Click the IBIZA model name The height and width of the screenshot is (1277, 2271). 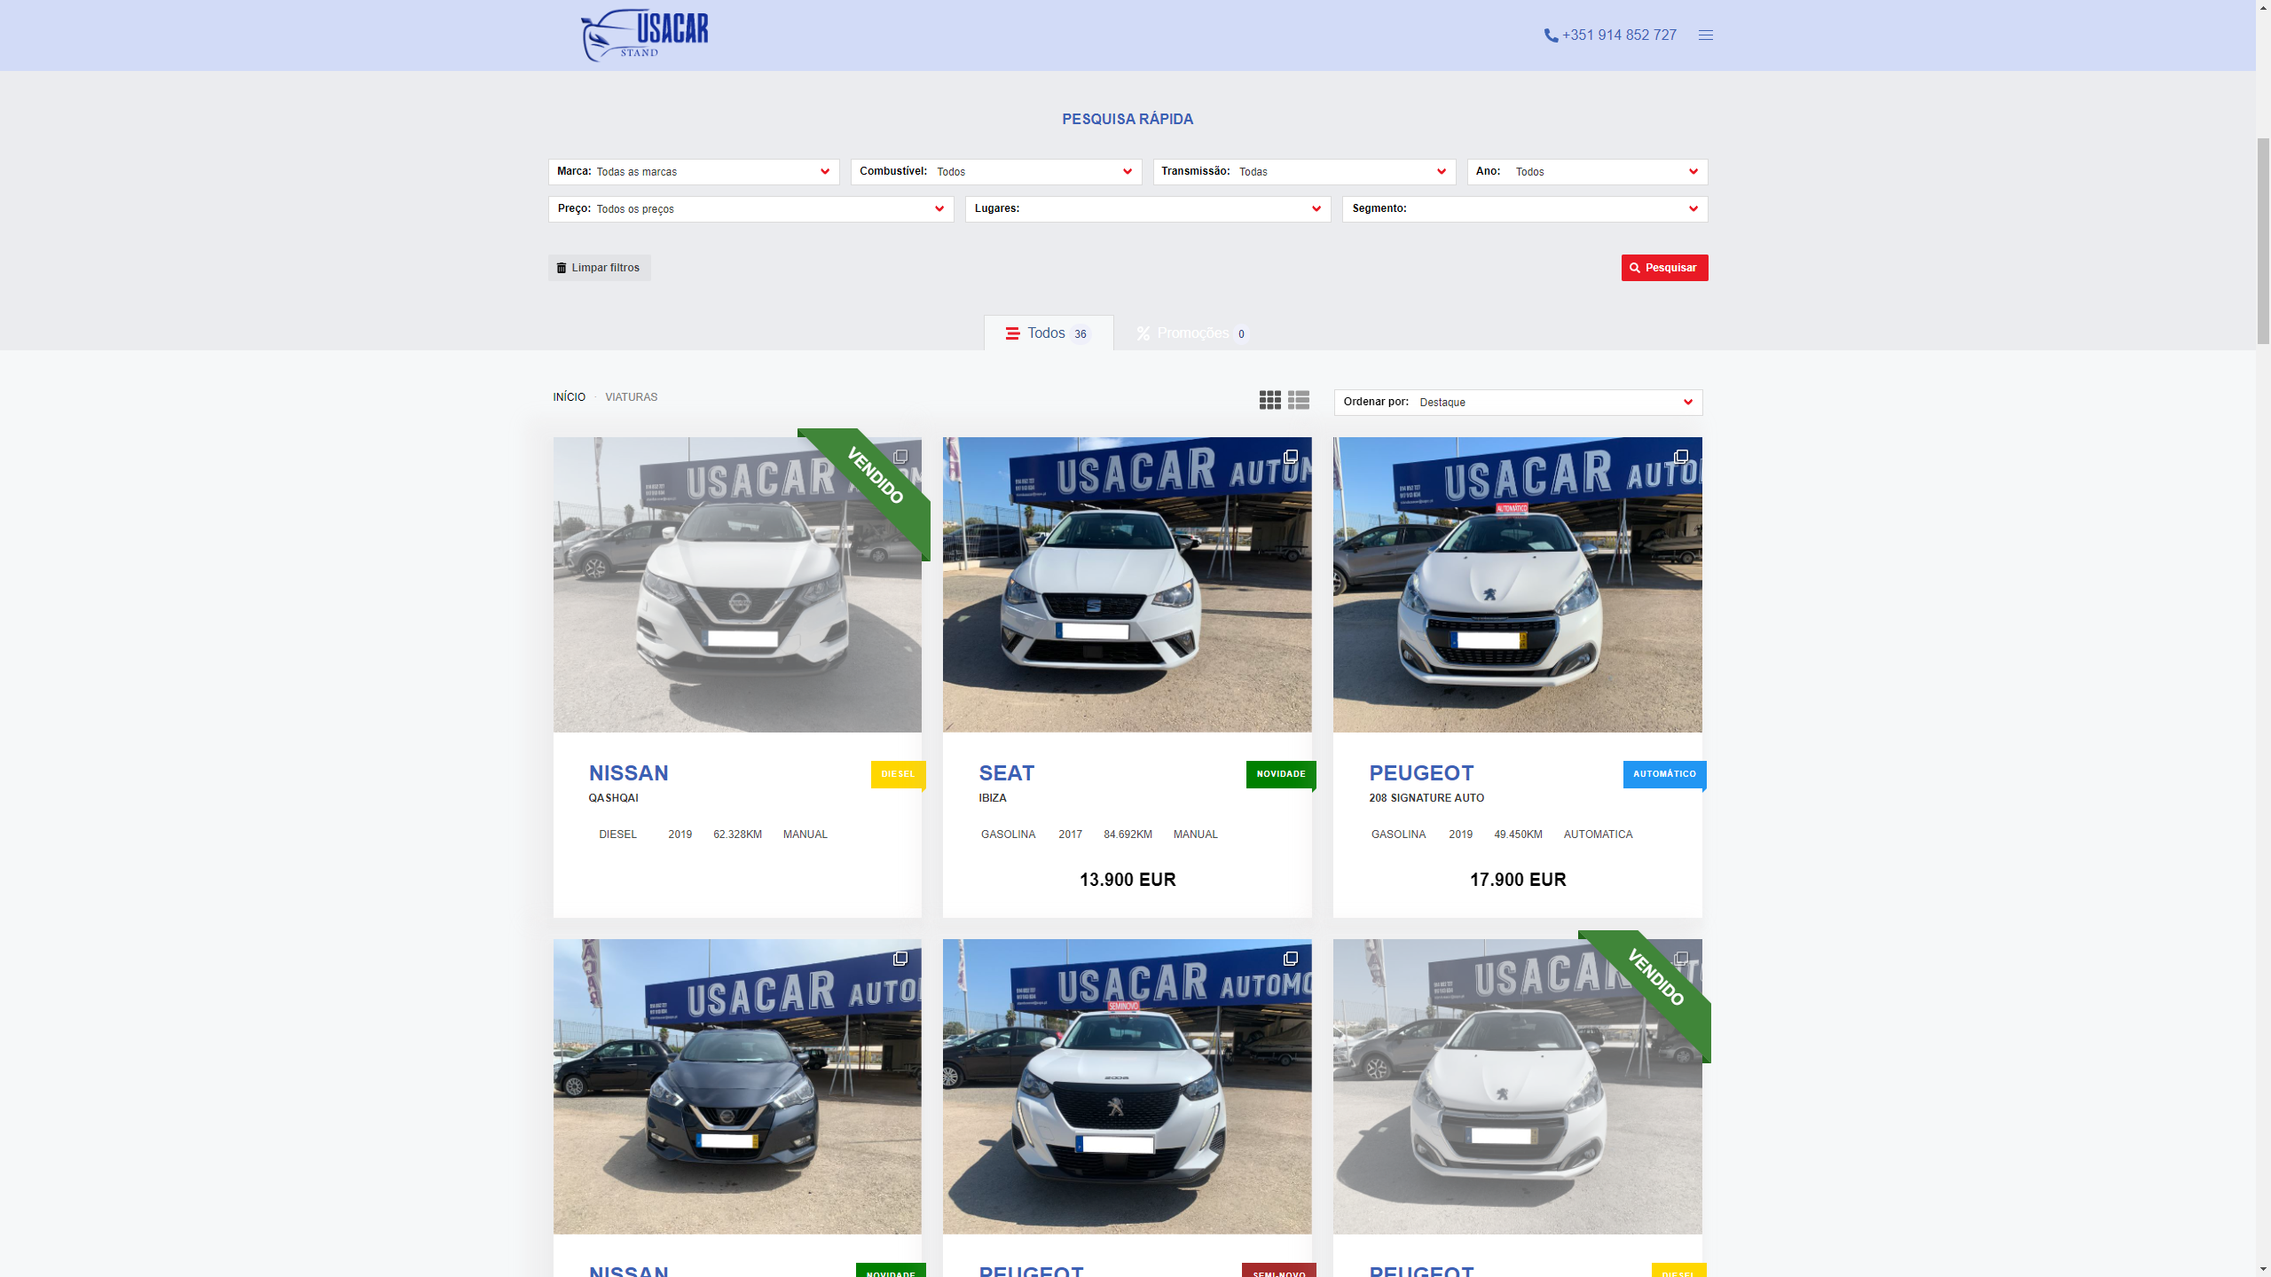pos(993,798)
